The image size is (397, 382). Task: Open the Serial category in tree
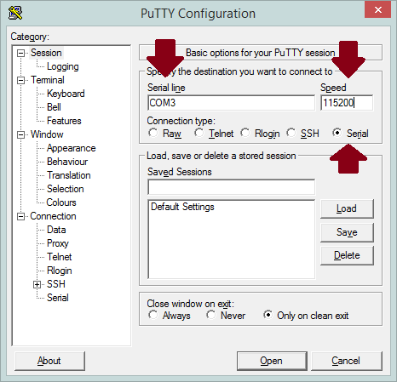click(x=58, y=298)
